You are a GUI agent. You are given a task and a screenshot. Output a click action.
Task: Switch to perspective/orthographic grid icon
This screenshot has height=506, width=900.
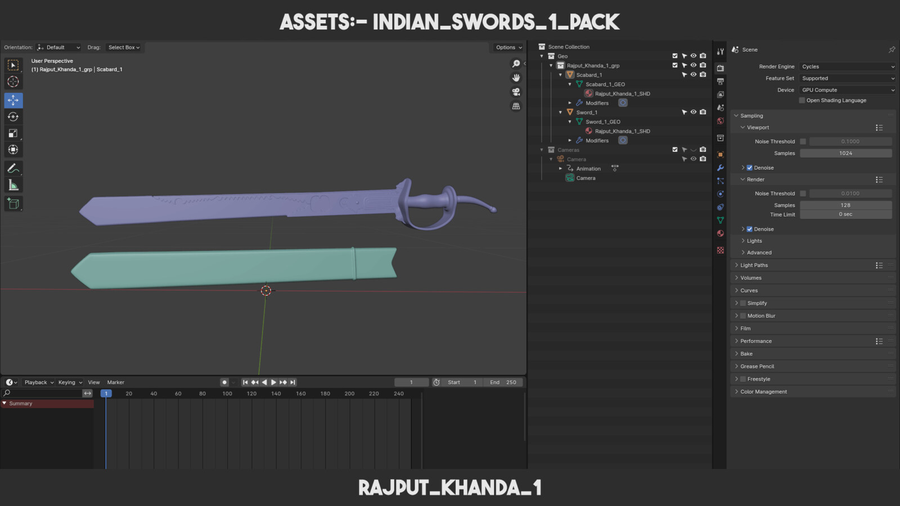coord(516,106)
